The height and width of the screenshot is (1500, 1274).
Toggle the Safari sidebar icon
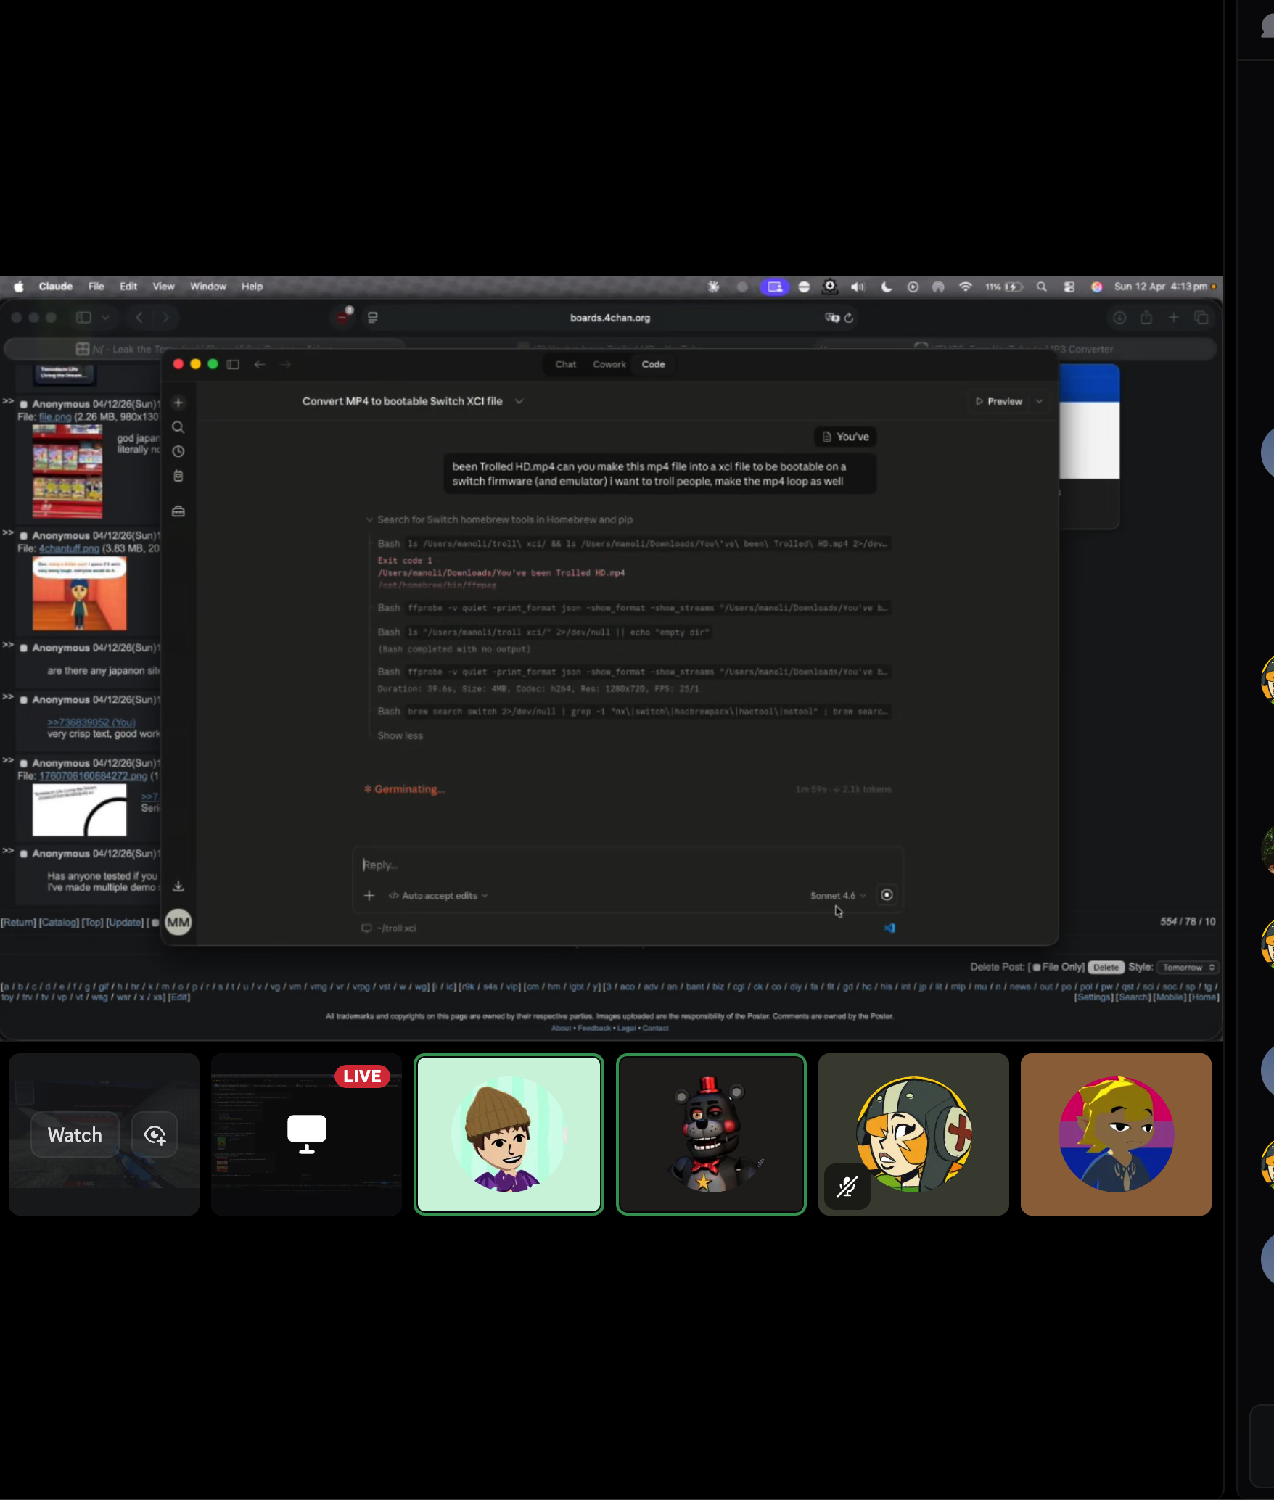[83, 317]
